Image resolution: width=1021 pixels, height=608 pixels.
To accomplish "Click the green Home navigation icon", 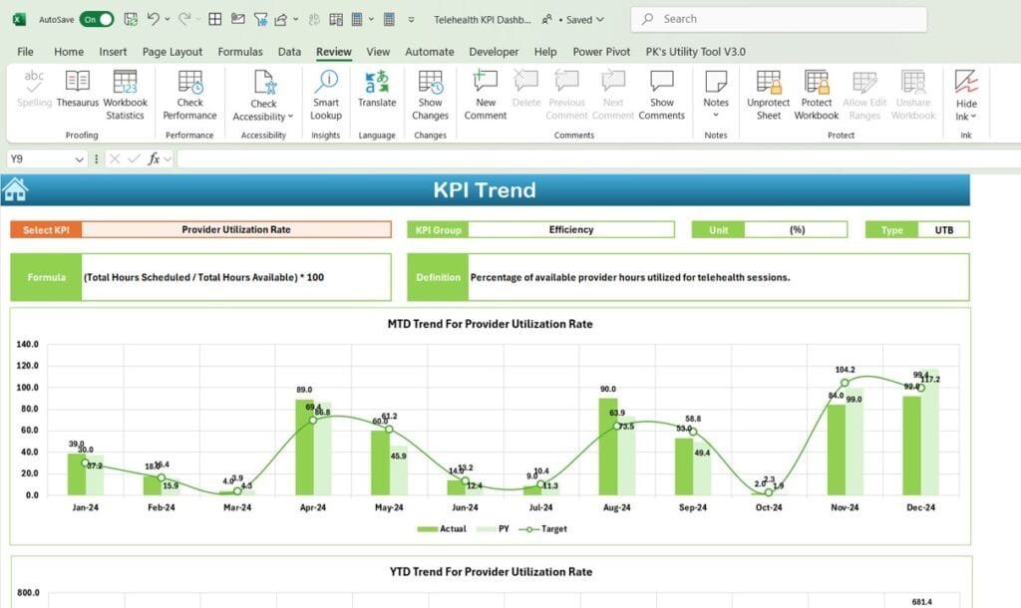I will pyautogui.click(x=14, y=187).
